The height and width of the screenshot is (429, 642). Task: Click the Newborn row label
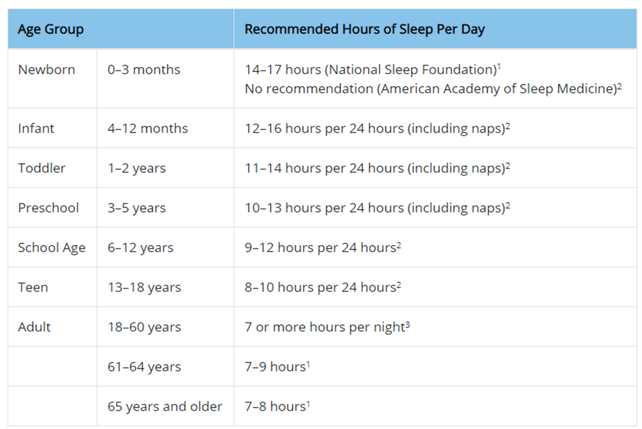(47, 70)
